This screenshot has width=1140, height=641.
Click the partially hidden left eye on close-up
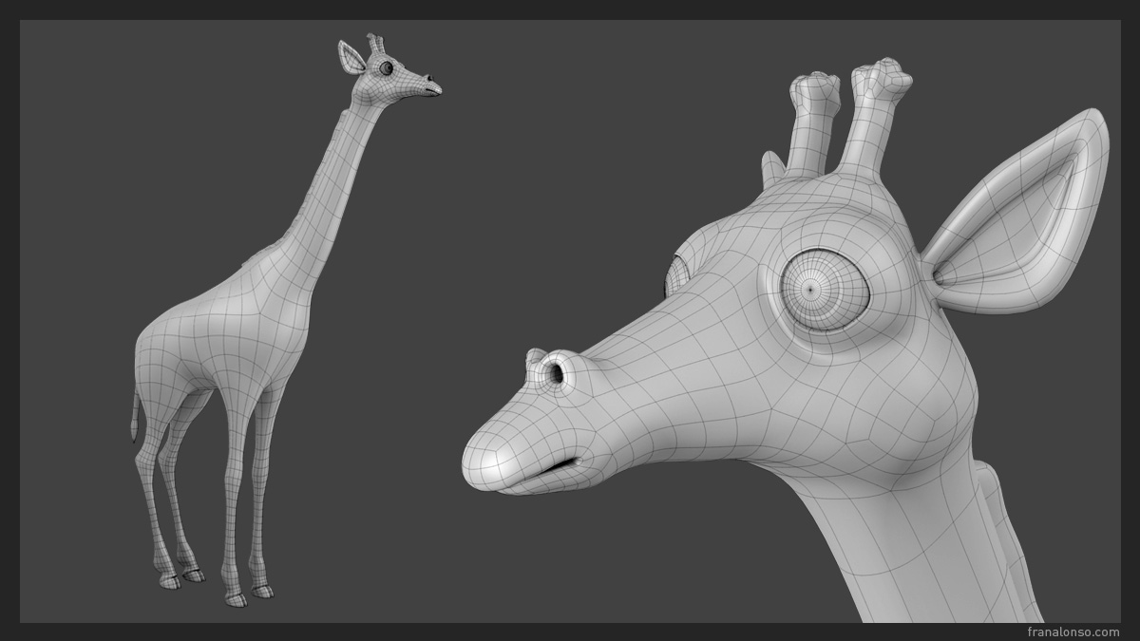[x=677, y=275]
